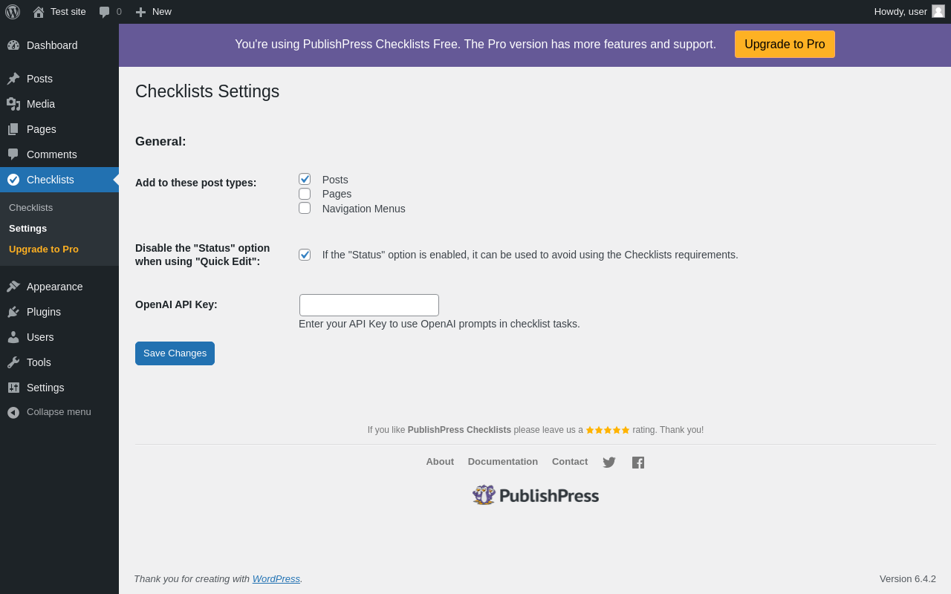Click the five-star rating icons
Viewport: 951px width, 594px height.
608,430
